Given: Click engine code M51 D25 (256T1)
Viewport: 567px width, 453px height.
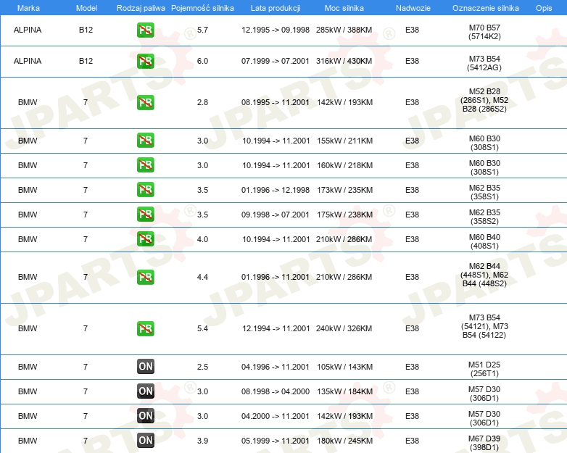Looking at the screenshot, I should point(484,369).
